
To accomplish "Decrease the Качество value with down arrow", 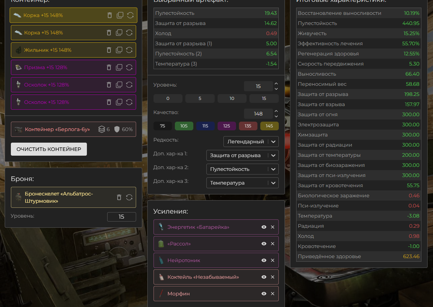I will (276, 116).
